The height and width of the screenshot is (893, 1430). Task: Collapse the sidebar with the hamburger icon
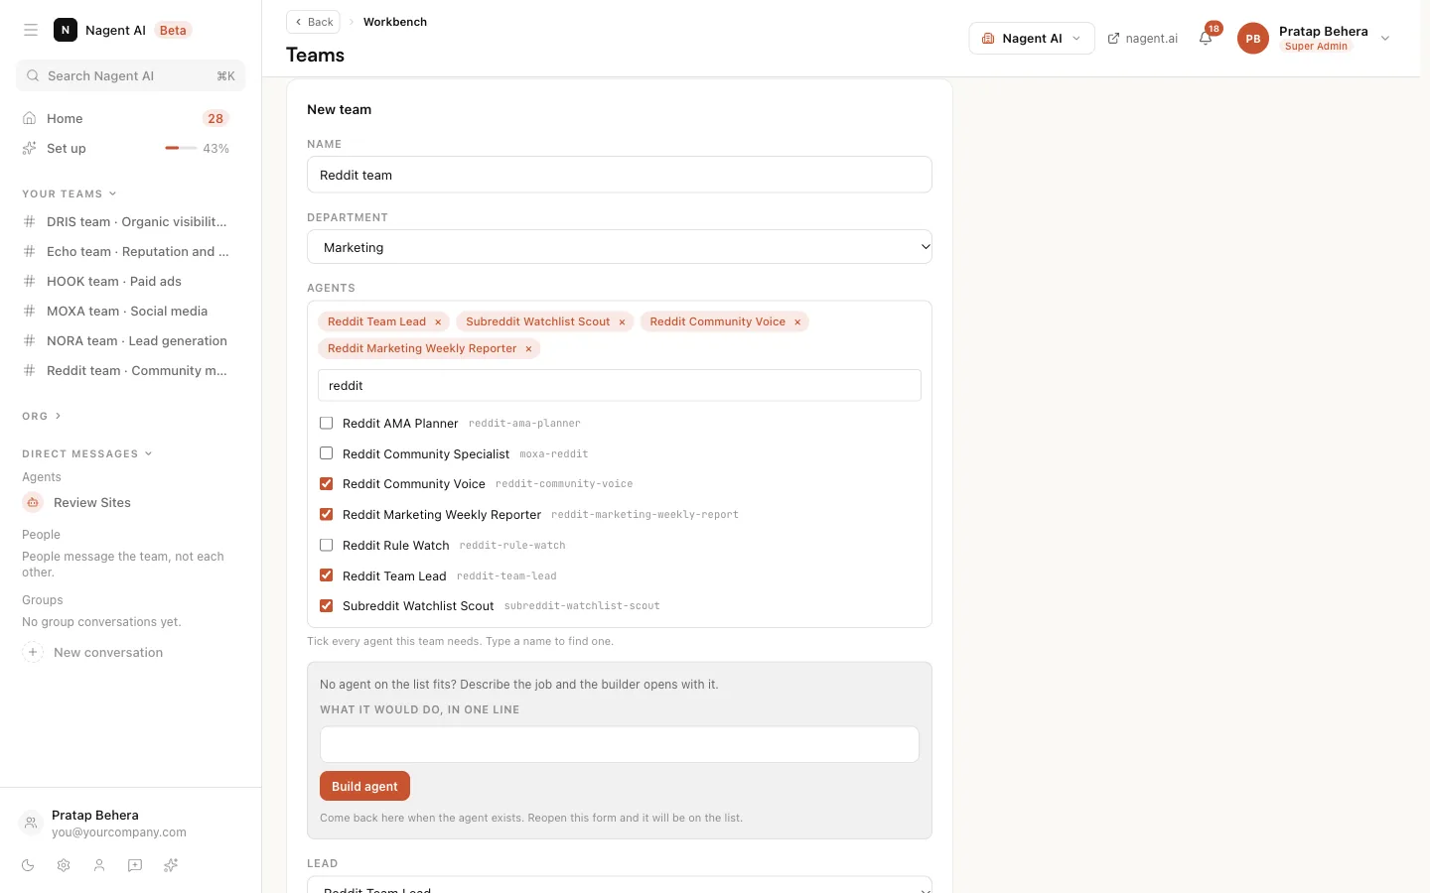31,30
